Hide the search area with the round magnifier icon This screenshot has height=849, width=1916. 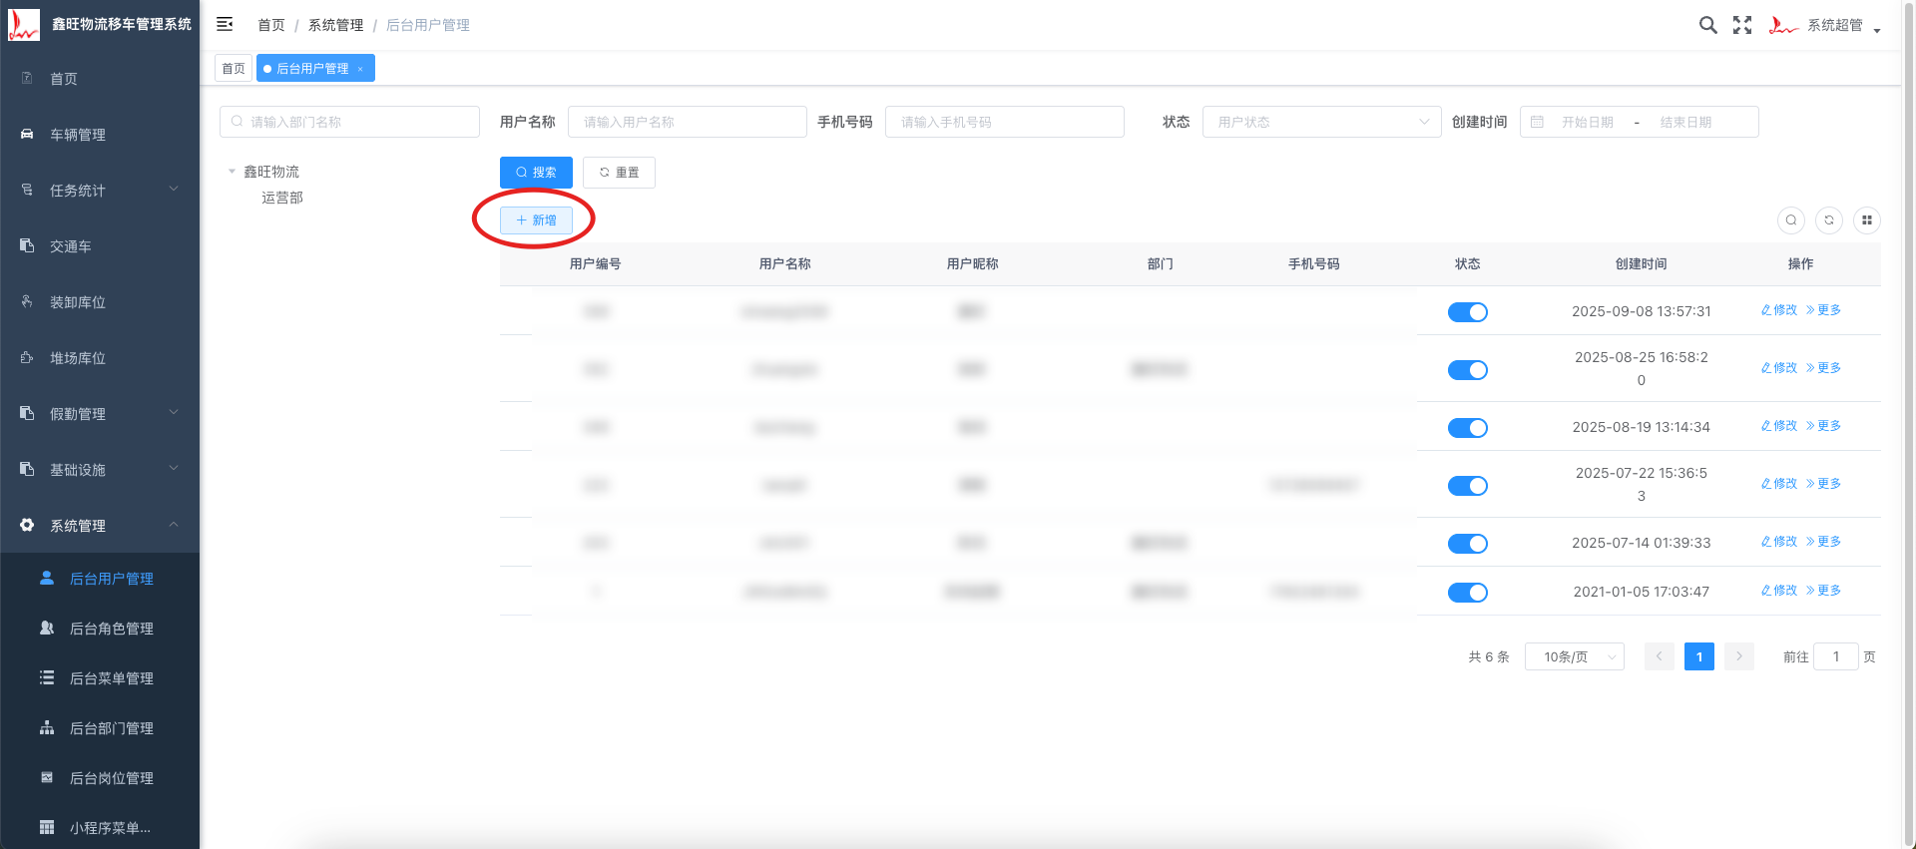tap(1791, 220)
